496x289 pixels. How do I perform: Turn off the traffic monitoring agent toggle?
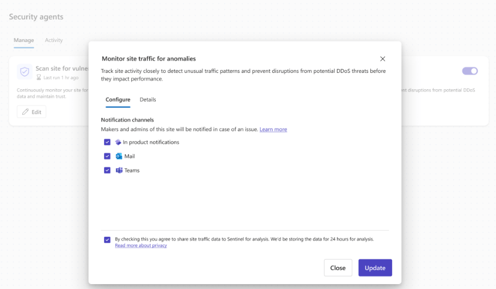tap(469, 71)
